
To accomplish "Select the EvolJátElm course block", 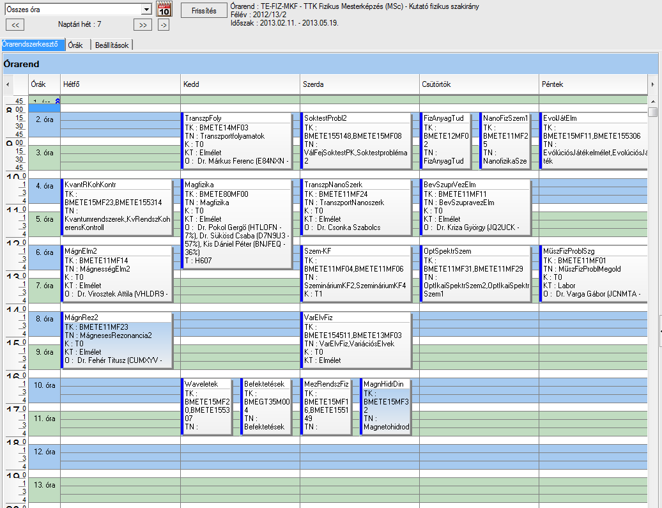I will pyautogui.click(x=594, y=141).
